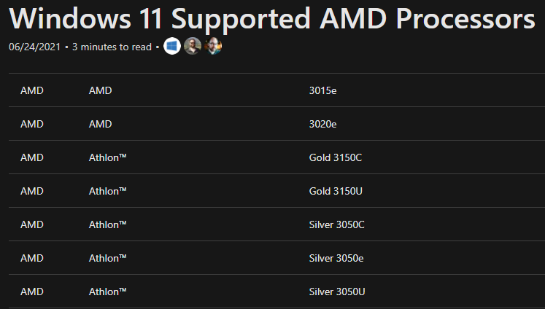
Task: Click the Silver 3050U model entry
Action: [337, 292]
